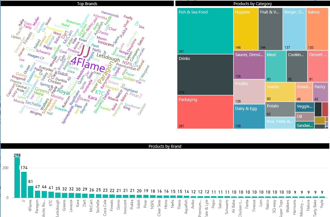Click Lipton in the word cloud
330x217 pixels.
(16, 37)
